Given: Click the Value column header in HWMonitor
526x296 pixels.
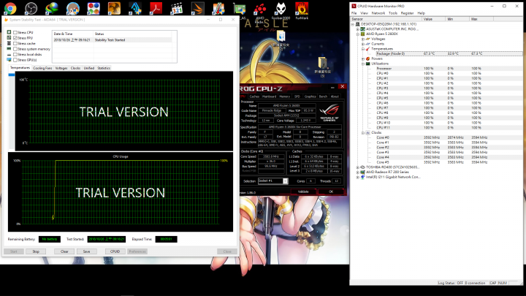Looking at the screenshot, I should [x=433, y=19].
